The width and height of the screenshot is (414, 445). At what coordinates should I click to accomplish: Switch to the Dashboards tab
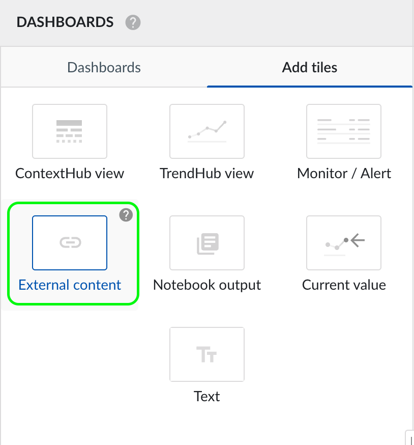104,67
